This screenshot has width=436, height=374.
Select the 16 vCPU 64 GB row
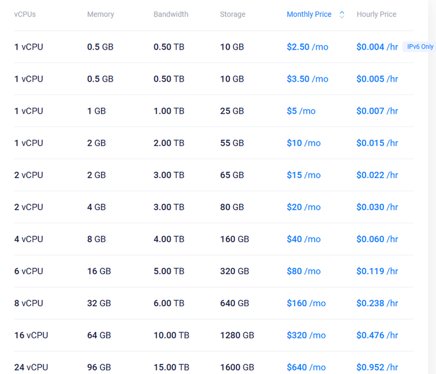(214, 335)
